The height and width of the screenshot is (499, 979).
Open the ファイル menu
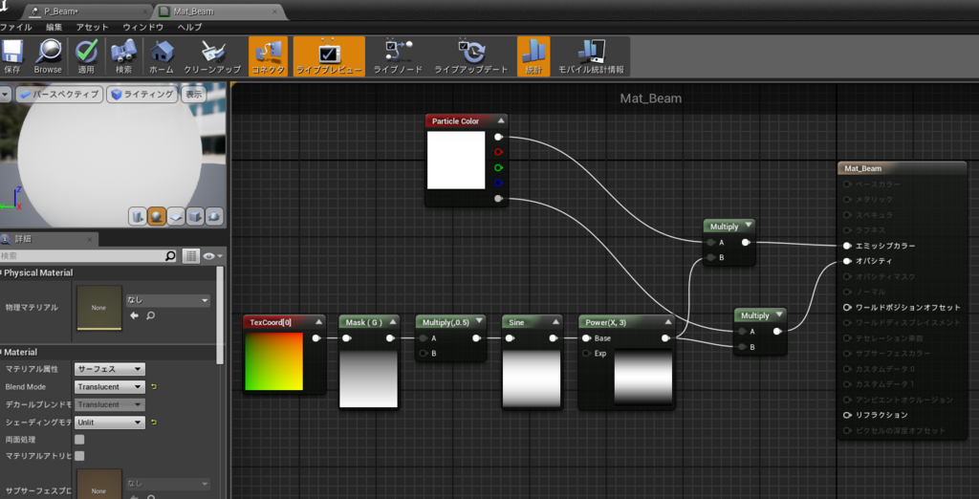pyautogui.click(x=15, y=28)
